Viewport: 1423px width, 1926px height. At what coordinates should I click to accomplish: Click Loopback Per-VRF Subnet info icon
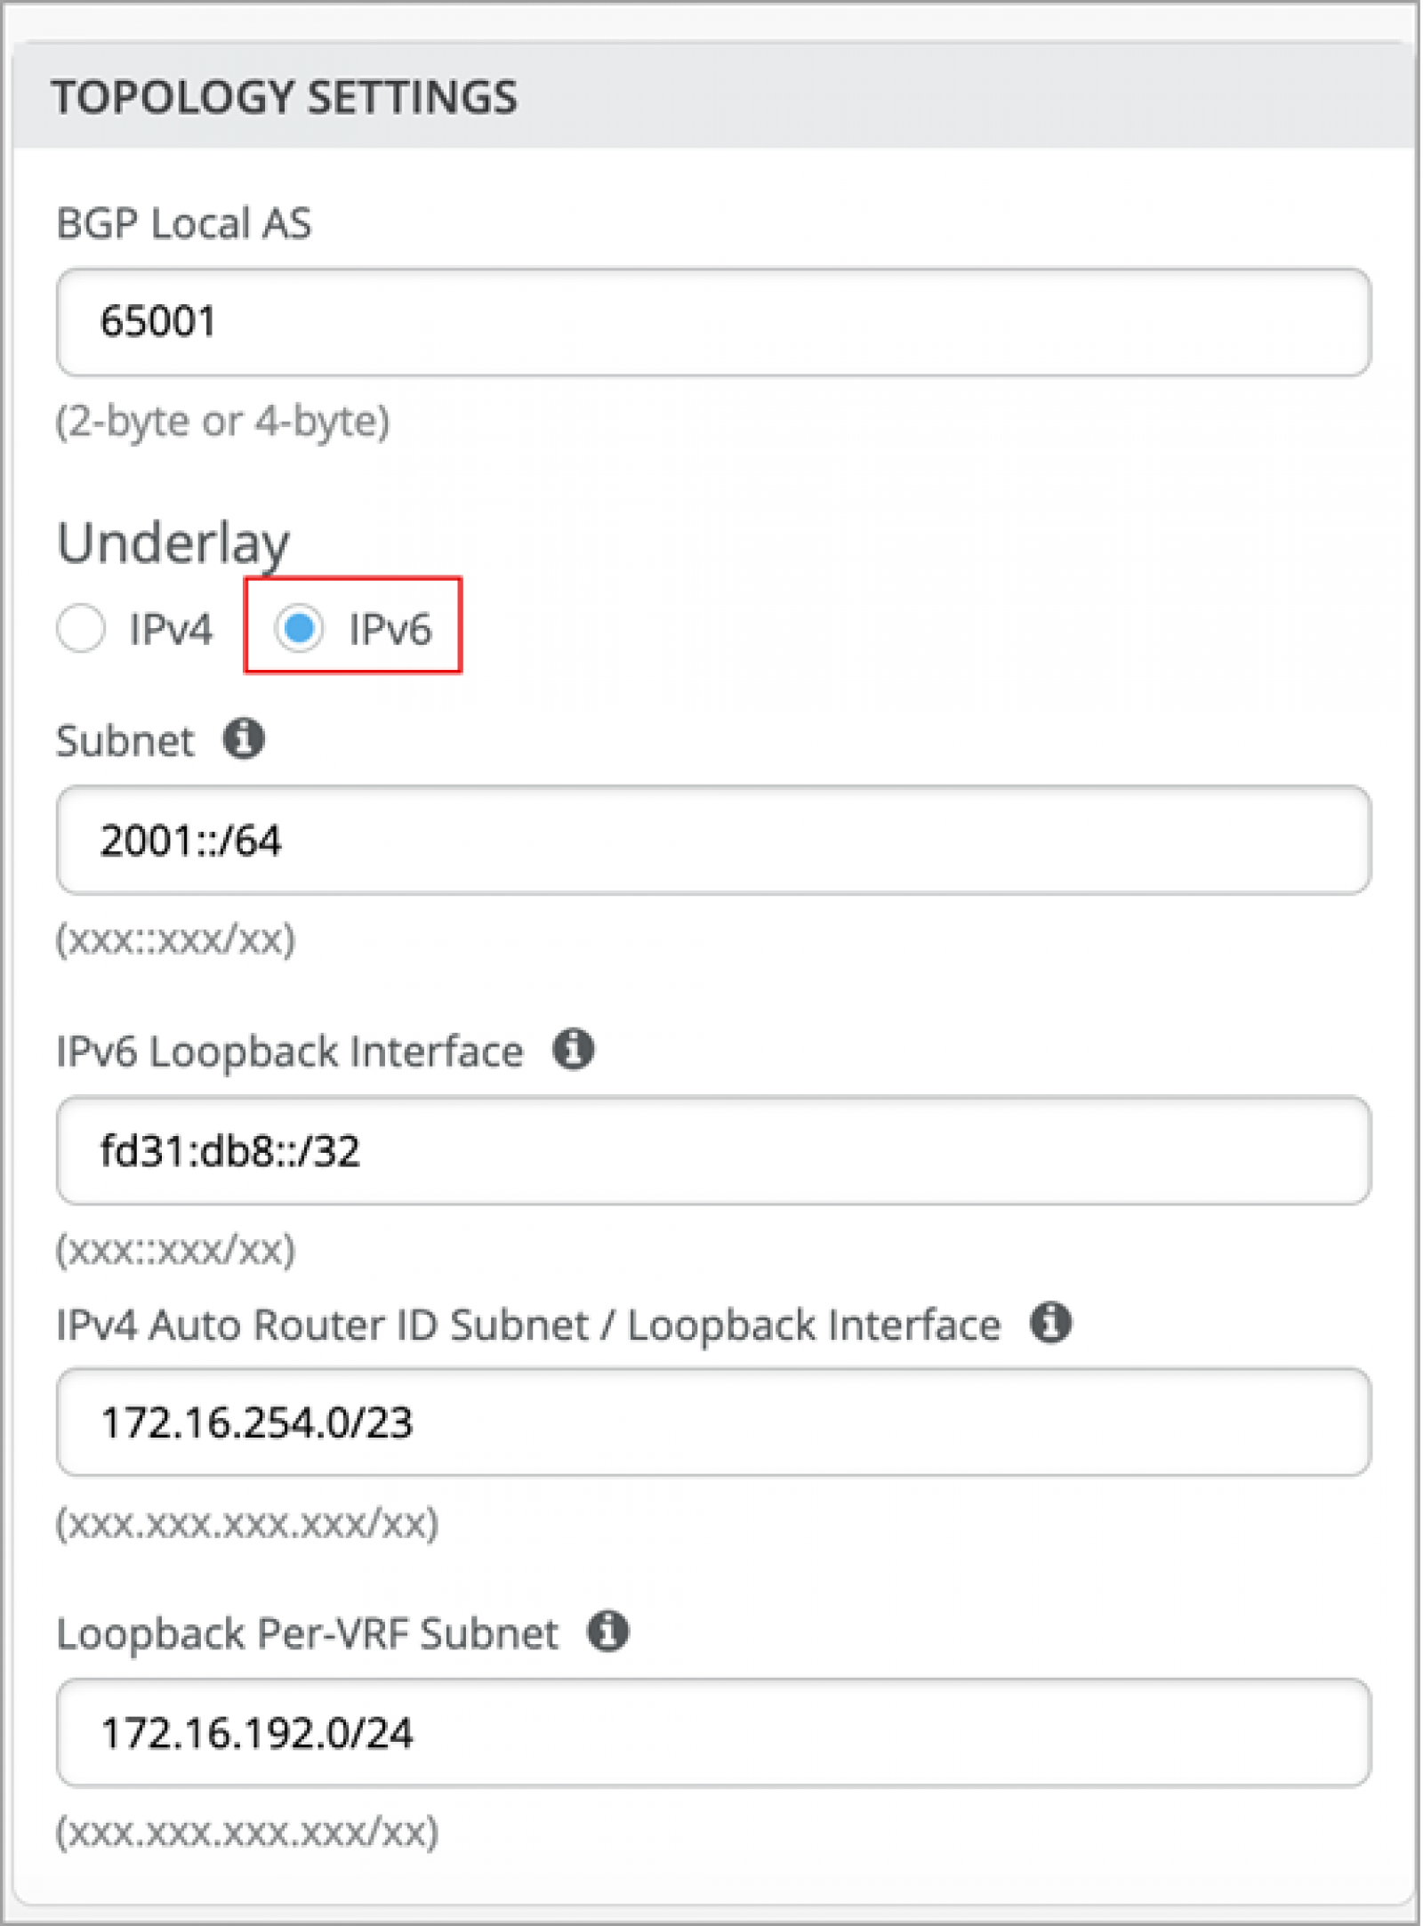[x=608, y=1633]
